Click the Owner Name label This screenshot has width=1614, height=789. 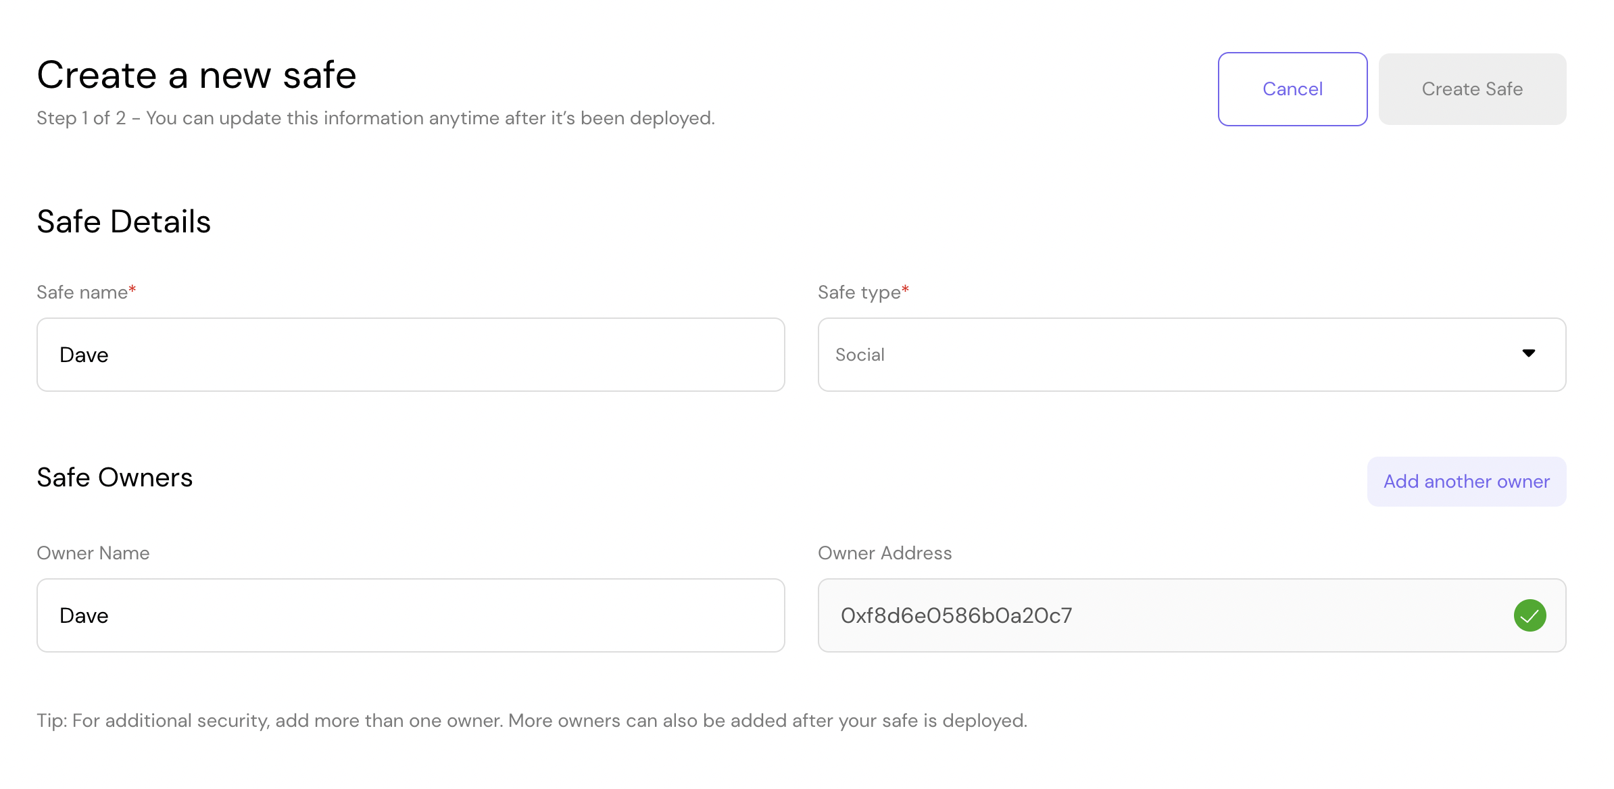click(93, 553)
